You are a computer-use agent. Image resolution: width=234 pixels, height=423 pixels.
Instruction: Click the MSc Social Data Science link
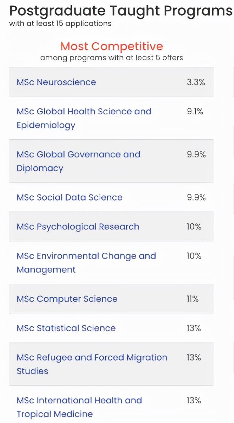pos(69,198)
